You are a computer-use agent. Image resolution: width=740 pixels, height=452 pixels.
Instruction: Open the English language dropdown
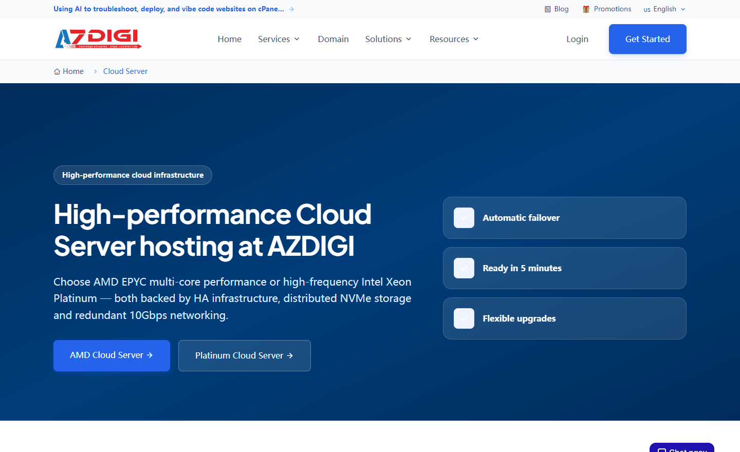(664, 9)
